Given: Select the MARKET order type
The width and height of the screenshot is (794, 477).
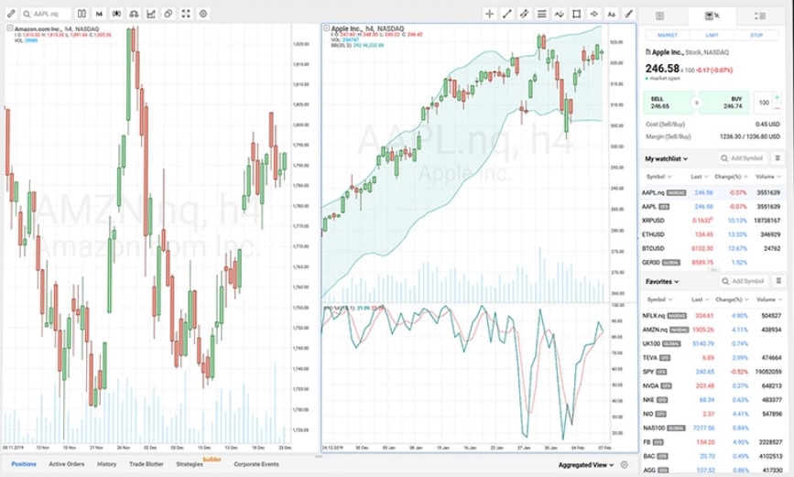Looking at the screenshot, I should click(x=667, y=35).
